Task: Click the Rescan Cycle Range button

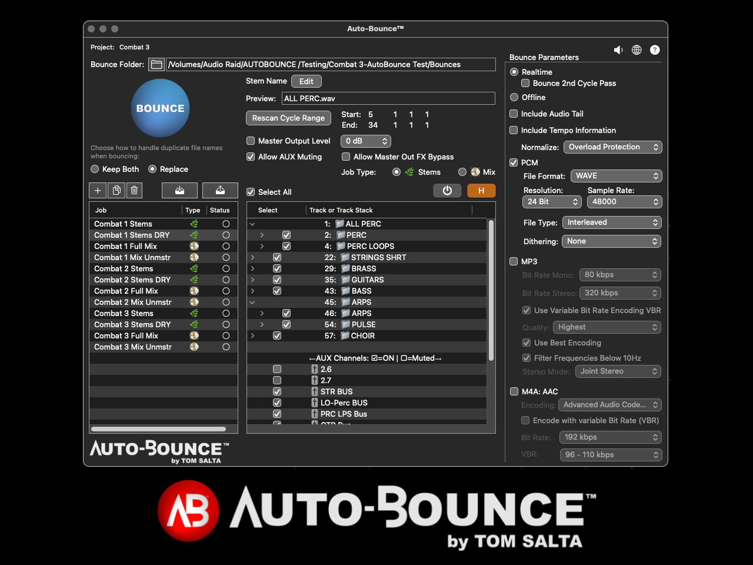Action: (x=288, y=118)
